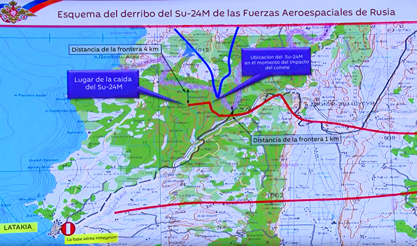This screenshot has width=417, height=246.
Task: Click the elevation number 999 on map
Action: 388,137
